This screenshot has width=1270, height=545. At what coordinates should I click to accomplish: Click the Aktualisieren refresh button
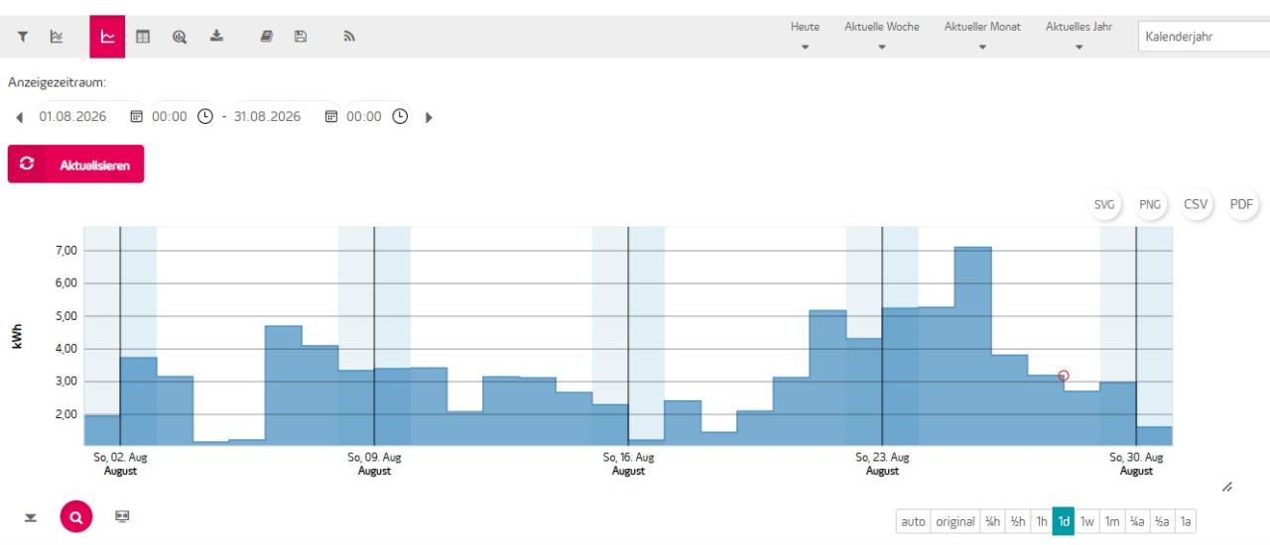[x=75, y=164]
